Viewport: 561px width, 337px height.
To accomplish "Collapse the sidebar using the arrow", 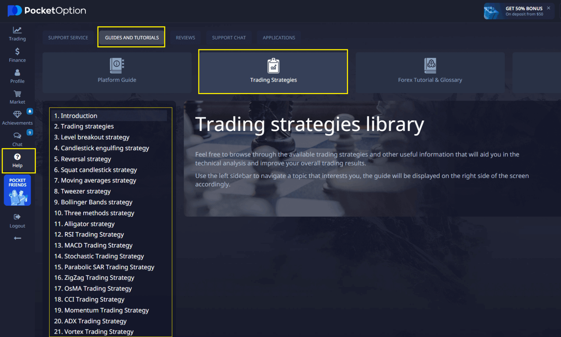I will coord(17,238).
